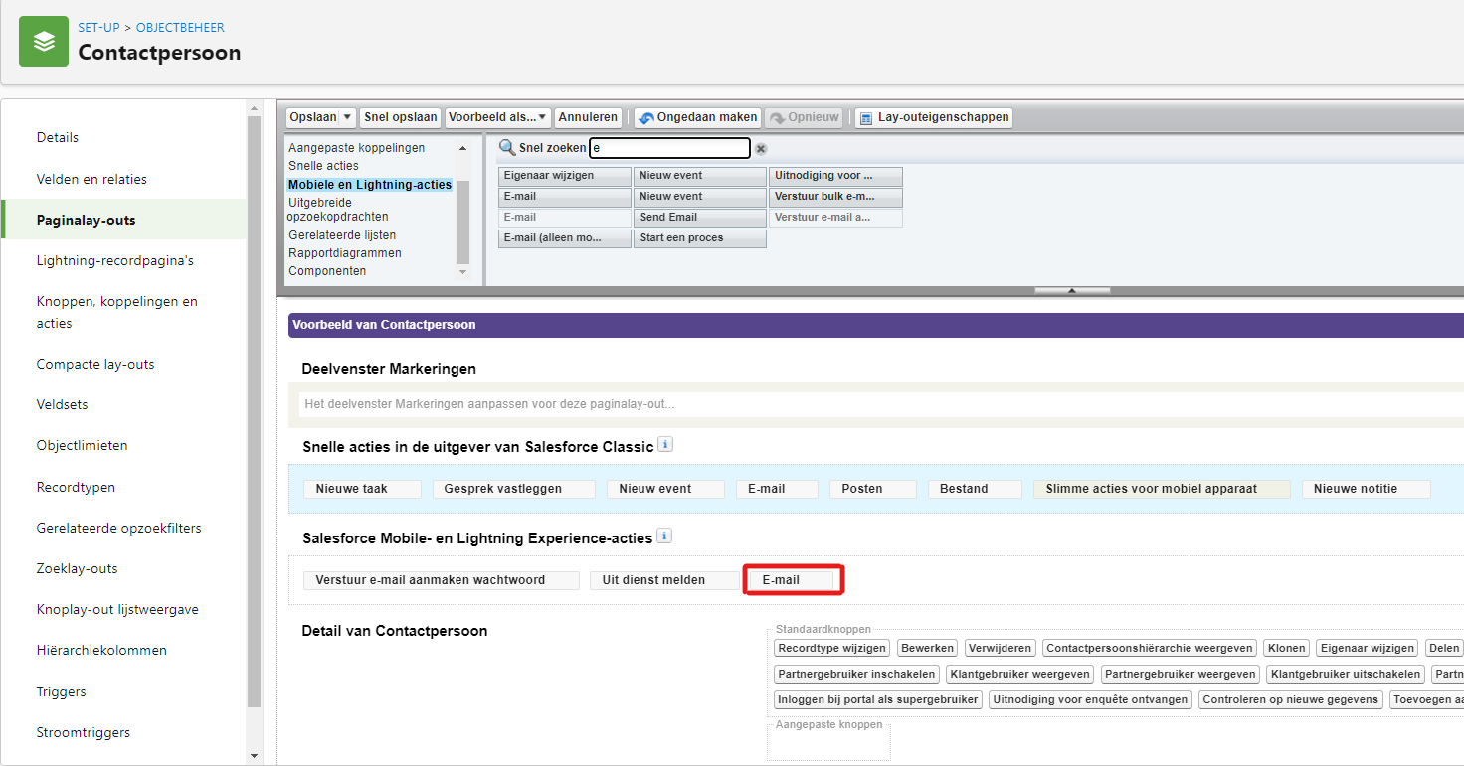Select Uitgebreide opzoekopdrachten palette category
Image resolution: width=1464 pixels, height=766 pixels.
(x=338, y=210)
